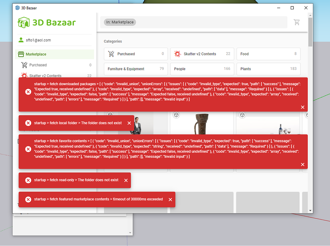Open the Plants category
The image size is (330, 246).
[268, 69]
